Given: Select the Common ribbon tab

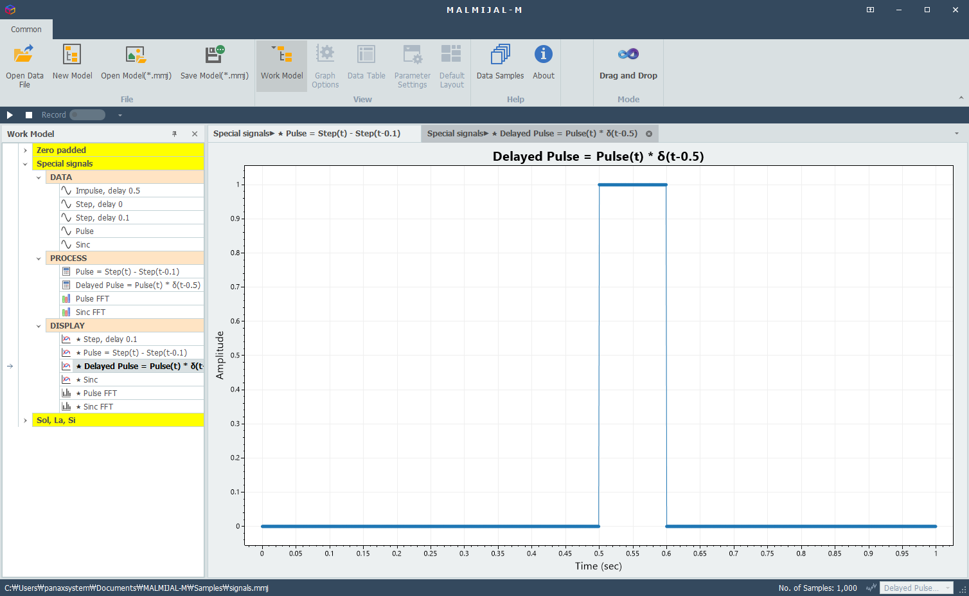Looking at the screenshot, I should click(26, 30).
